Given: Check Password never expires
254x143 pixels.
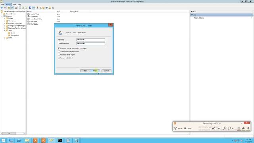Looking at the screenshot, I should (59, 55).
